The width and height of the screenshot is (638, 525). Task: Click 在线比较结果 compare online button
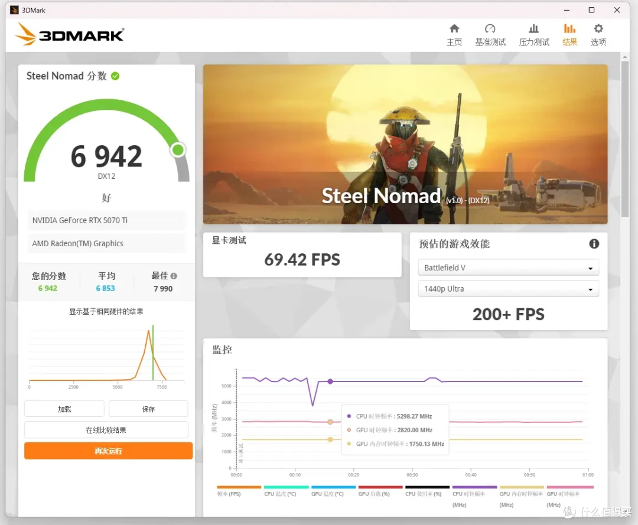pos(106,430)
